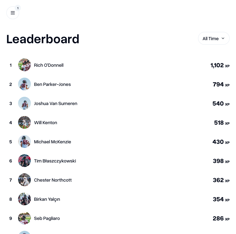Select Tim Błaszczykowski's name on the leaderboard
236x234 pixels.
point(55,161)
